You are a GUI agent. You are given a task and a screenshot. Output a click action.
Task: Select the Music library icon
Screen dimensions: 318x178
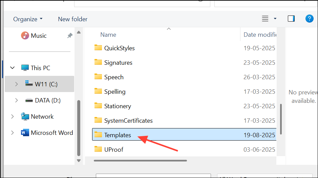(25, 35)
